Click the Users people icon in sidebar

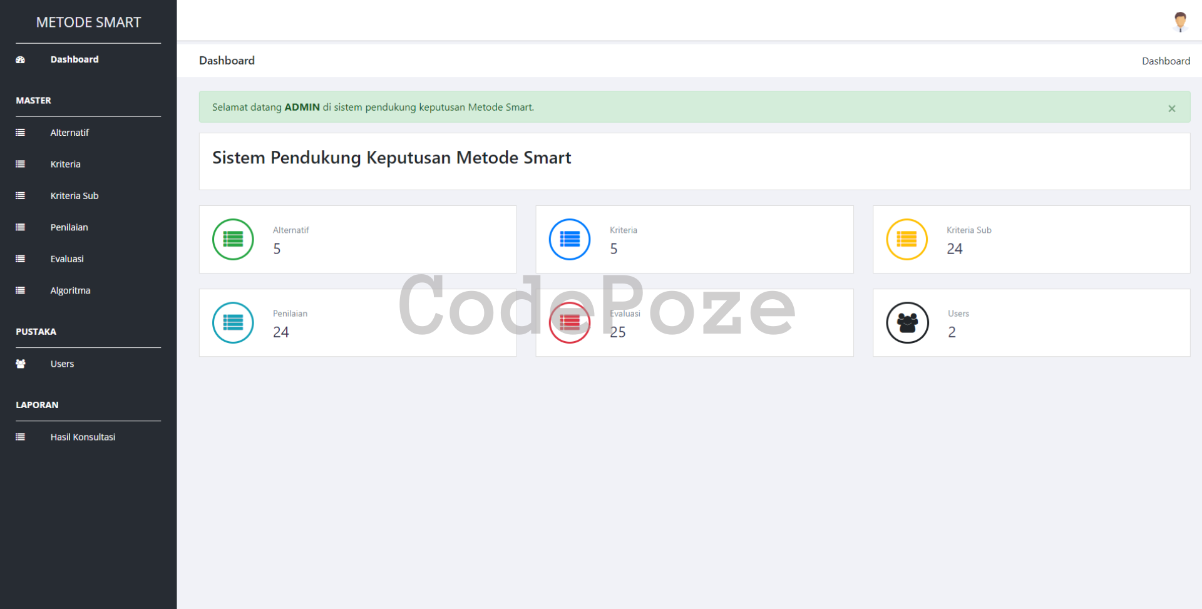(21, 364)
